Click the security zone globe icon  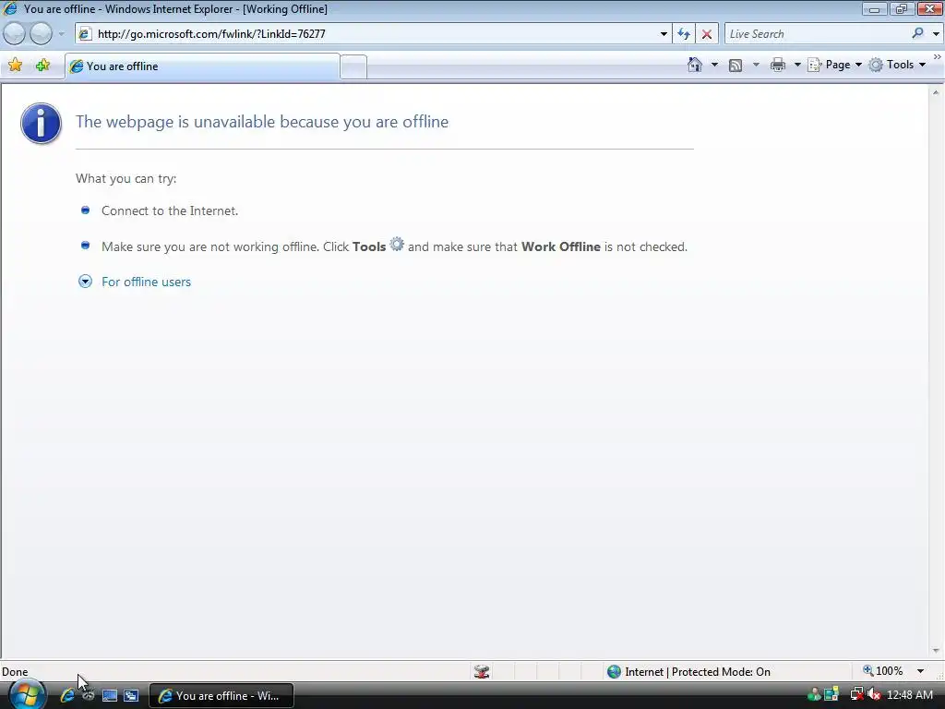tap(614, 672)
